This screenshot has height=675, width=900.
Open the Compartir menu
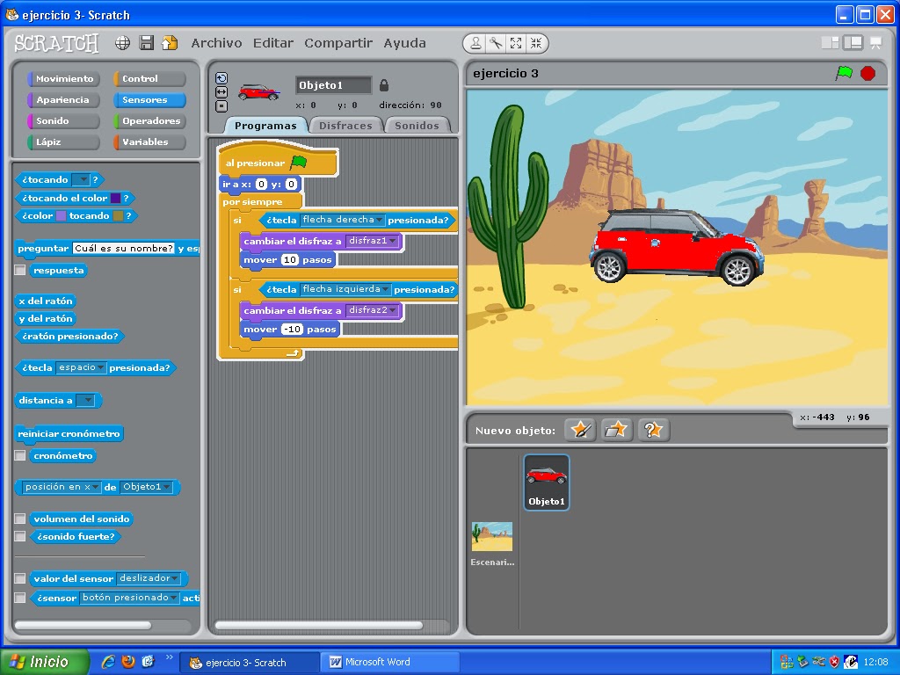tap(338, 43)
